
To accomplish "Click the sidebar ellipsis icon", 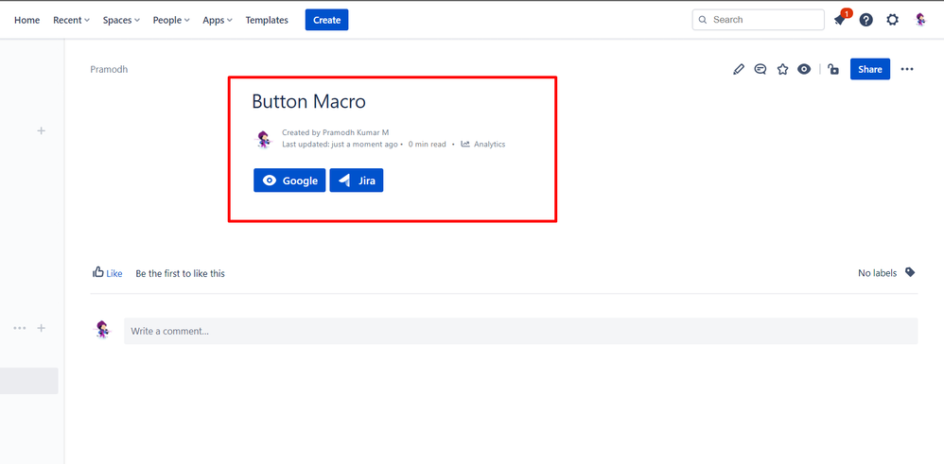I will [20, 328].
